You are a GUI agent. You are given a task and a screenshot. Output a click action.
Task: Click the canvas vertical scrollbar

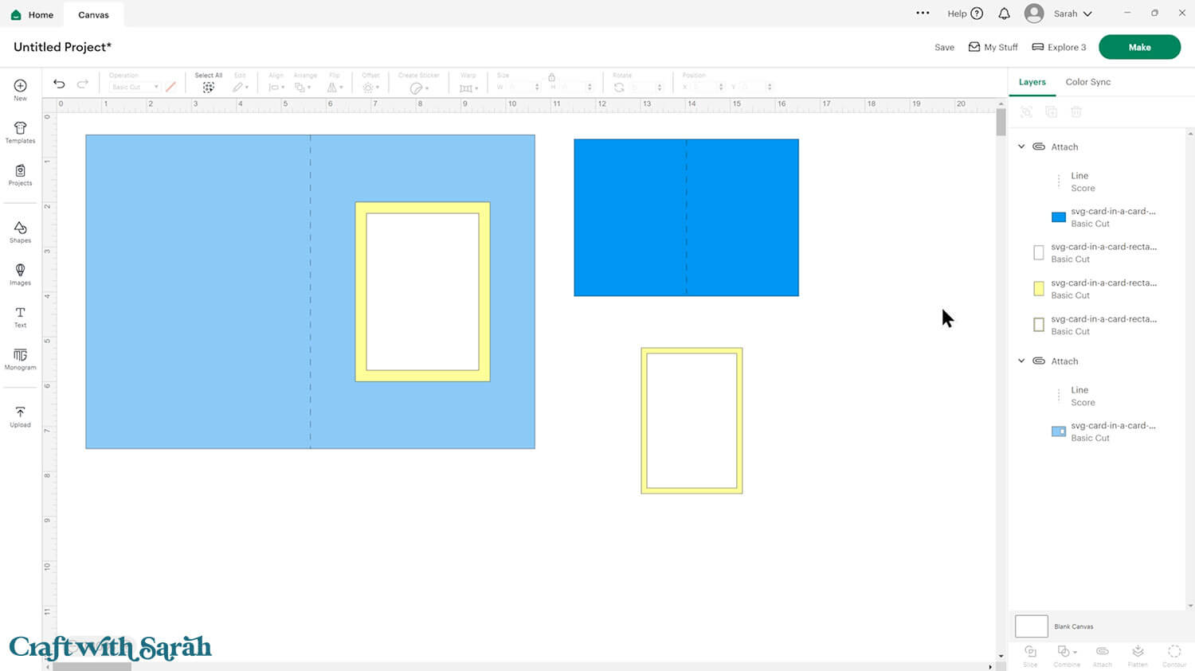1001,123
